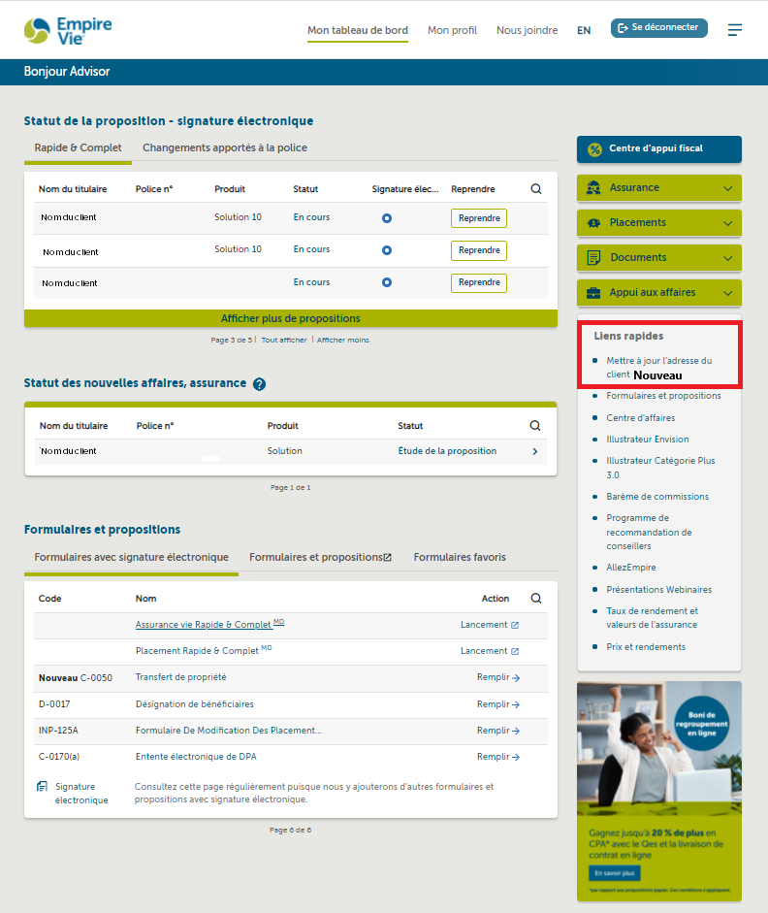The width and height of the screenshot is (768, 913).
Task: Open Programme de recommandation de conseillers link
Action: [649, 532]
